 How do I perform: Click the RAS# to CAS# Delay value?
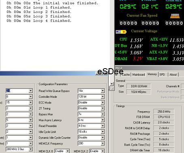[164, 128]
